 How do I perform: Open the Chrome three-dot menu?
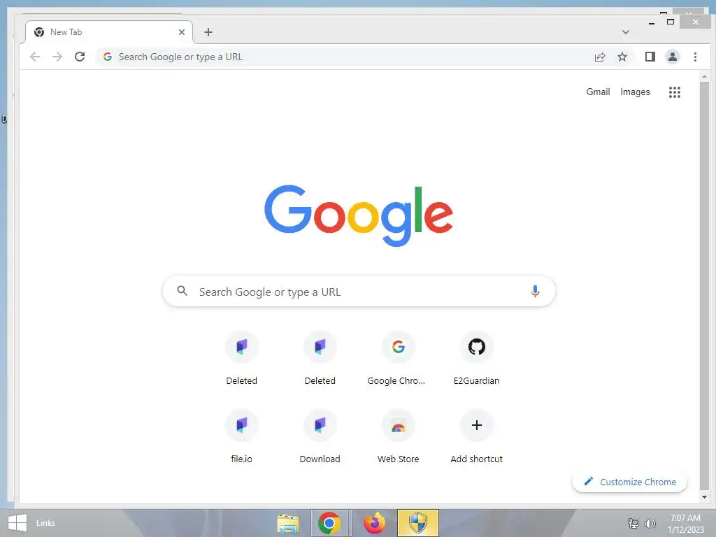click(x=695, y=57)
